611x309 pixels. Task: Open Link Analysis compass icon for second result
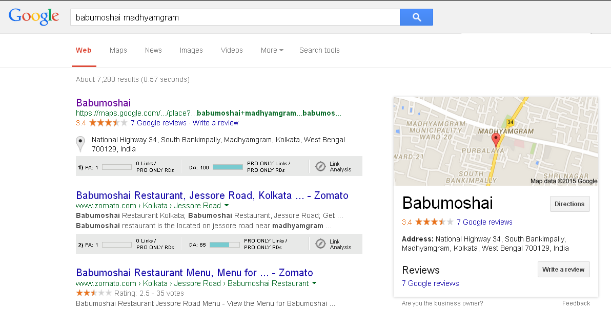point(320,244)
